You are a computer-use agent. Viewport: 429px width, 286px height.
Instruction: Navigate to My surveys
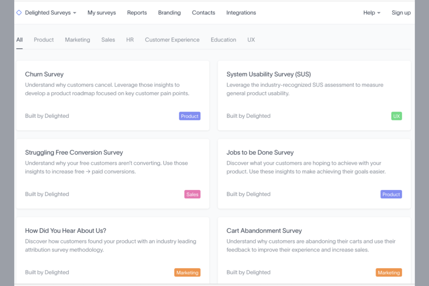click(101, 12)
